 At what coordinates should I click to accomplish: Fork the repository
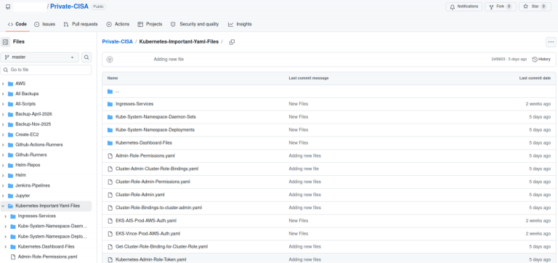click(501, 7)
